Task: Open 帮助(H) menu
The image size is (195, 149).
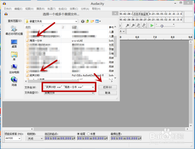Action: (x=96, y=9)
